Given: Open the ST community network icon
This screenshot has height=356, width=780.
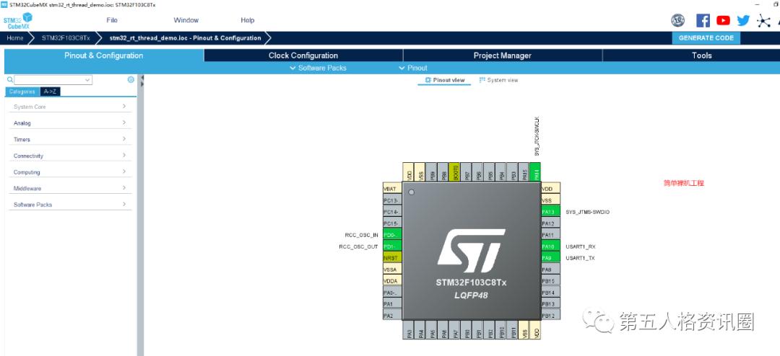Looking at the screenshot, I should (x=763, y=20).
